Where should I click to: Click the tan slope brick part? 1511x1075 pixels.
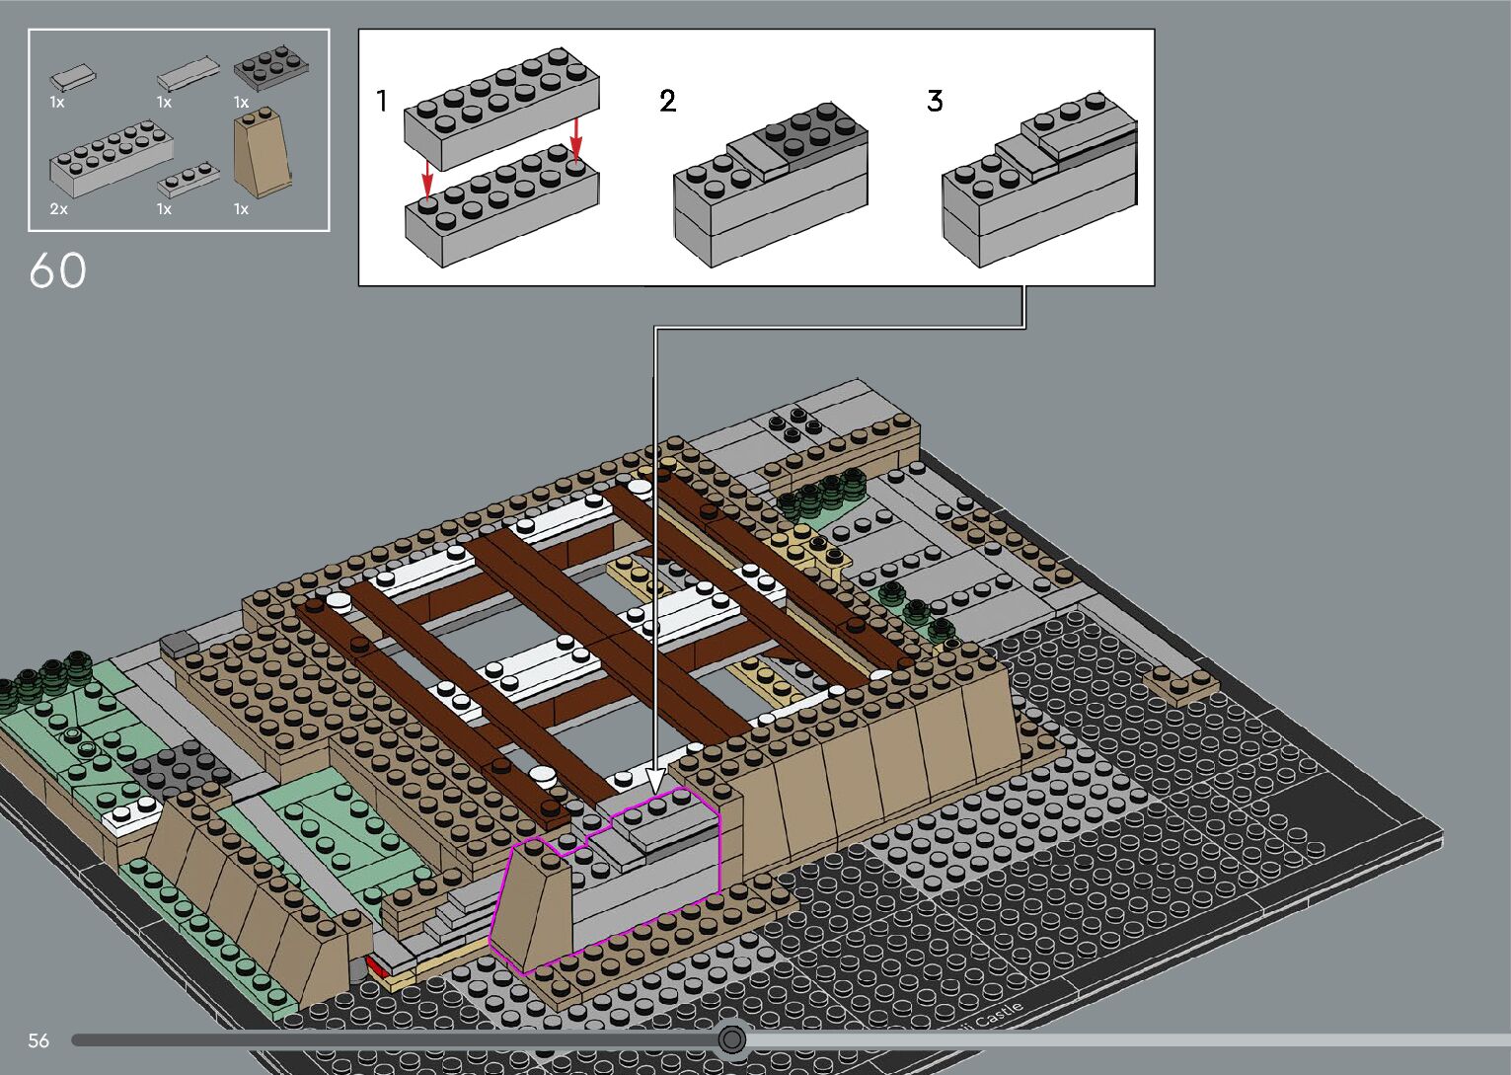(x=262, y=155)
